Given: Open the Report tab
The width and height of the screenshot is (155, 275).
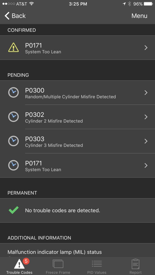Looking at the screenshot, I should point(136,267).
